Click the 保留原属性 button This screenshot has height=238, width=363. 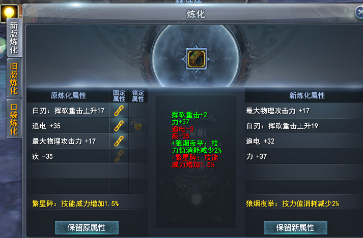(x=87, y=228)
